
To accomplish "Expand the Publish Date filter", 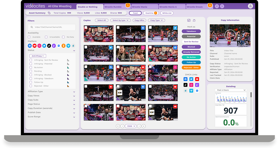I will pos(74,113).
